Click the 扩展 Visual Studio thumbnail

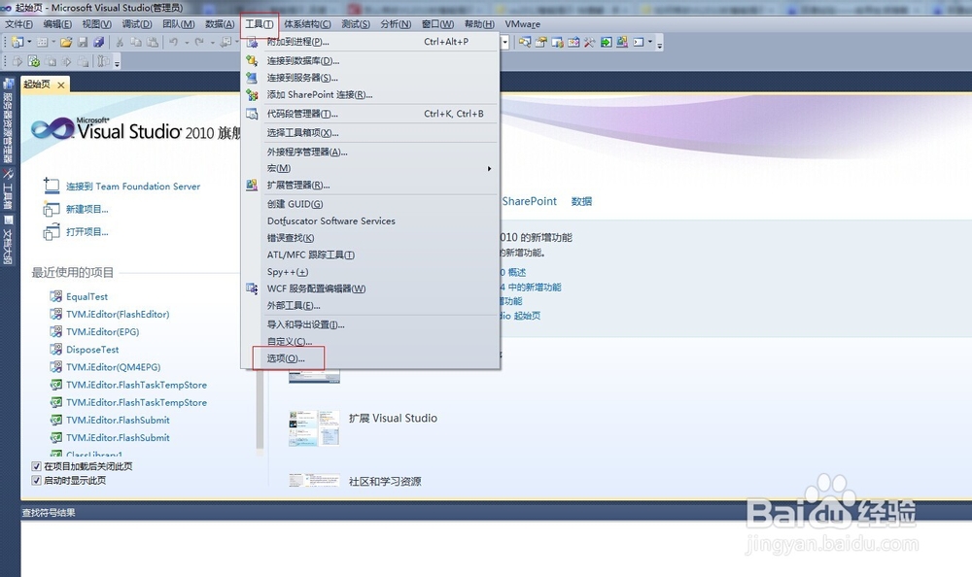[314, 427]
